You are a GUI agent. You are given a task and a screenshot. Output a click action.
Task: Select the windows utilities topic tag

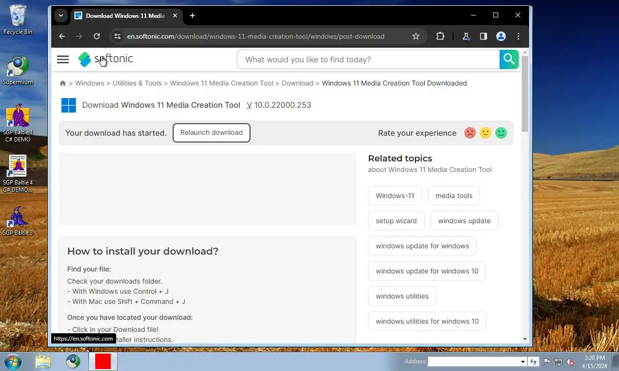(402, 296)
